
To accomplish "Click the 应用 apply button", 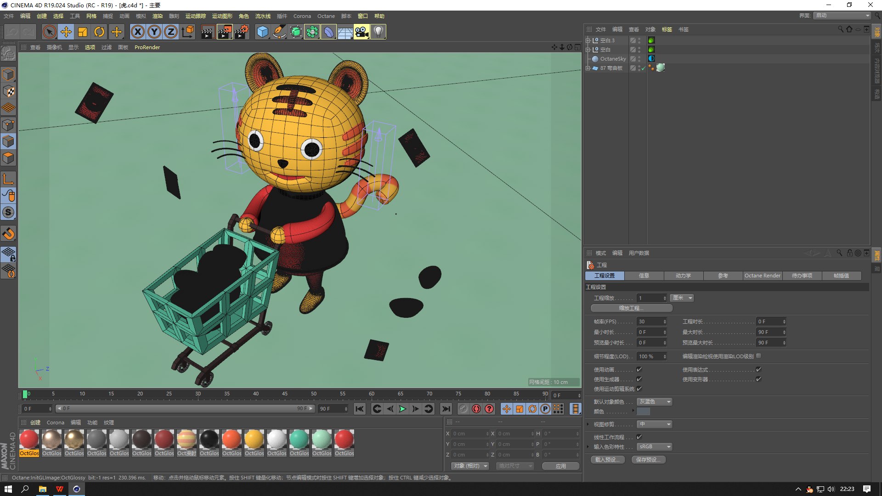I will (561, 466).
